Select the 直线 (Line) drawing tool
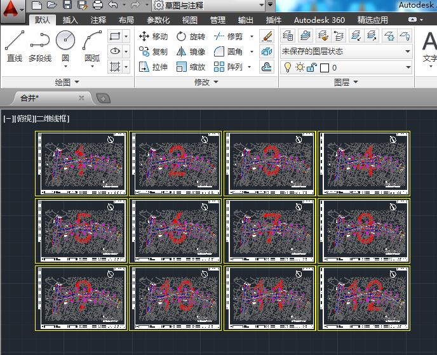Image resolution: width=437 pixels, height=355 pixels. (x=14, y=46)
